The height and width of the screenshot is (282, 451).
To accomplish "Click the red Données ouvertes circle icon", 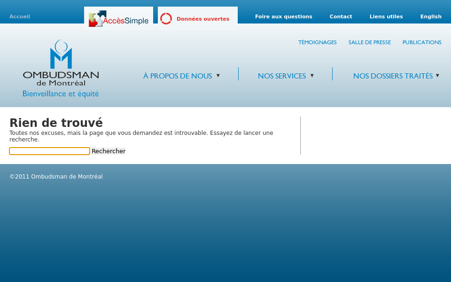I will [166, 19].
